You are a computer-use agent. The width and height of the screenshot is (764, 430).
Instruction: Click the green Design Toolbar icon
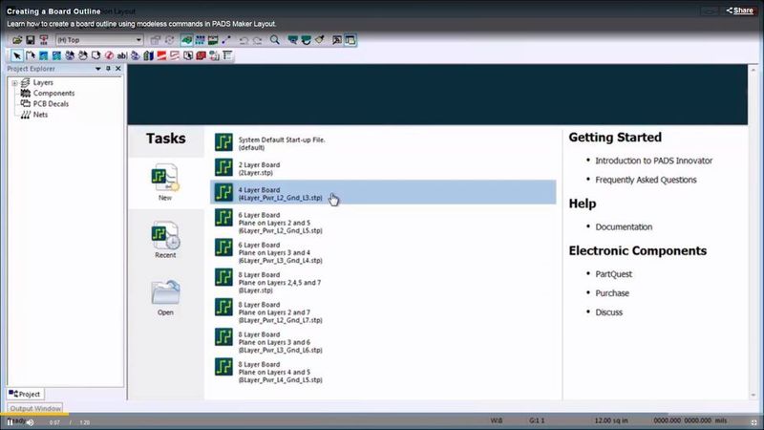coord(186,40)
